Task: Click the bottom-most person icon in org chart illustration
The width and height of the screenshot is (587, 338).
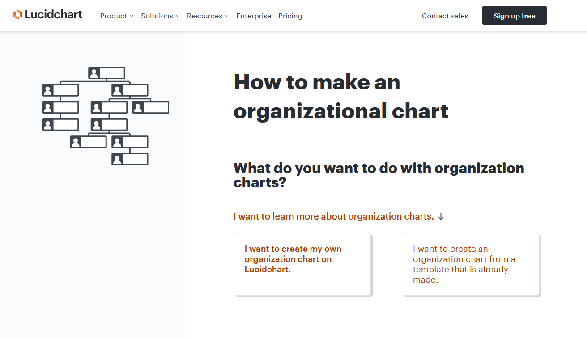Action: (x=117, y=159)
